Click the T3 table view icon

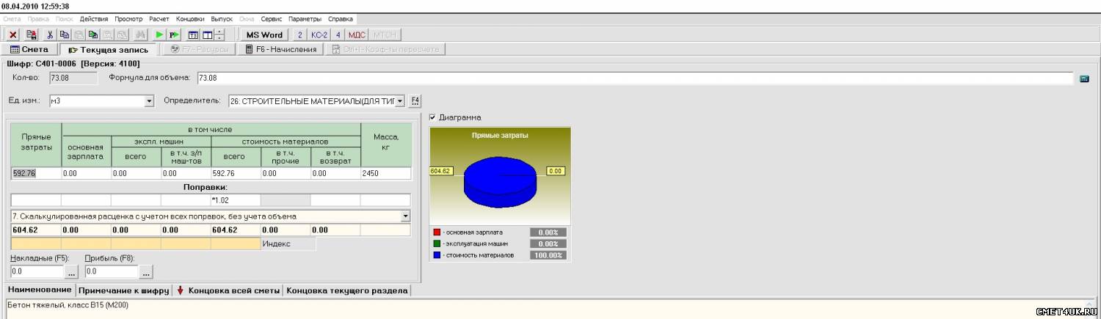(194, 34)
